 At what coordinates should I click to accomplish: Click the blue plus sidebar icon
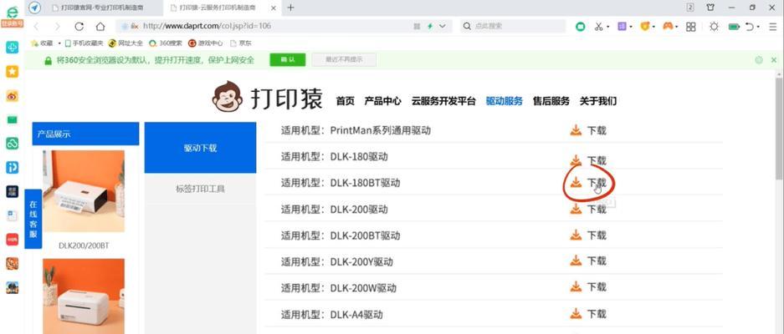point(12,48)
